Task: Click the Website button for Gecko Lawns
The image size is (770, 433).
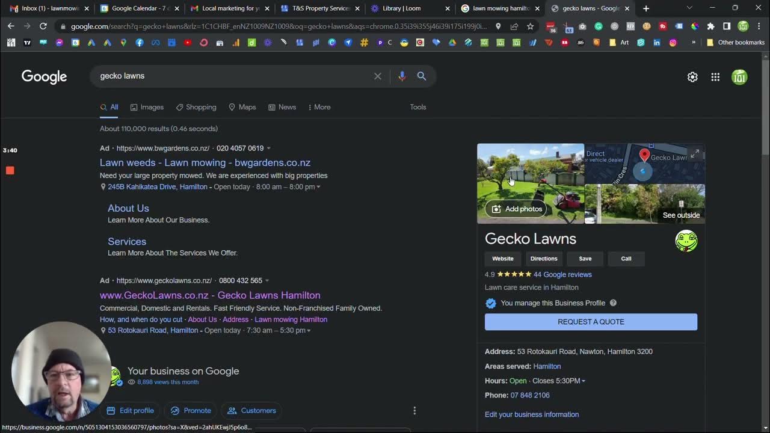Action: 503,259
